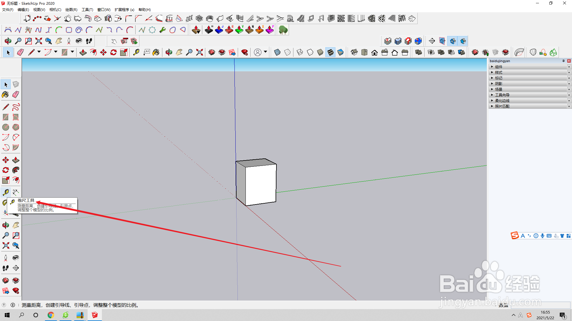The width and height of the screenshot is (572, 321).
Task: Select the Look Around eye tool in left toolbar
Action: (16, 258)
